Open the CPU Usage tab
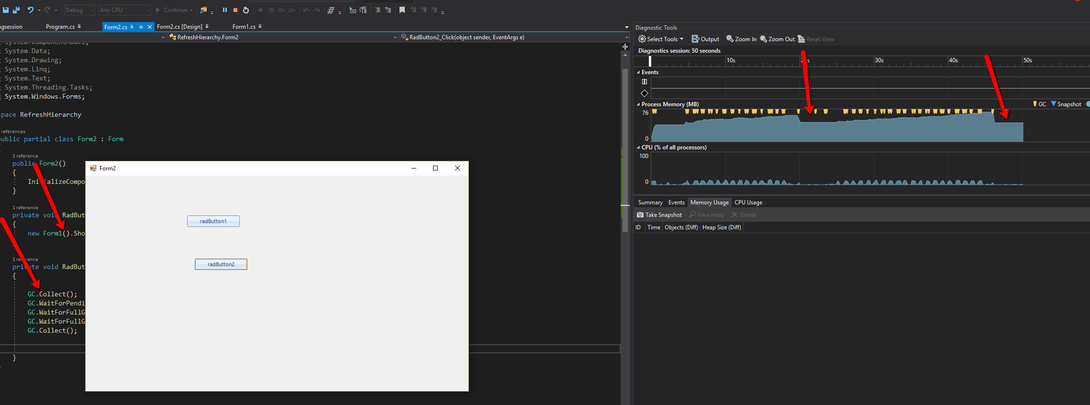Viewport: 1090px width, 405px height. [748, 202]
